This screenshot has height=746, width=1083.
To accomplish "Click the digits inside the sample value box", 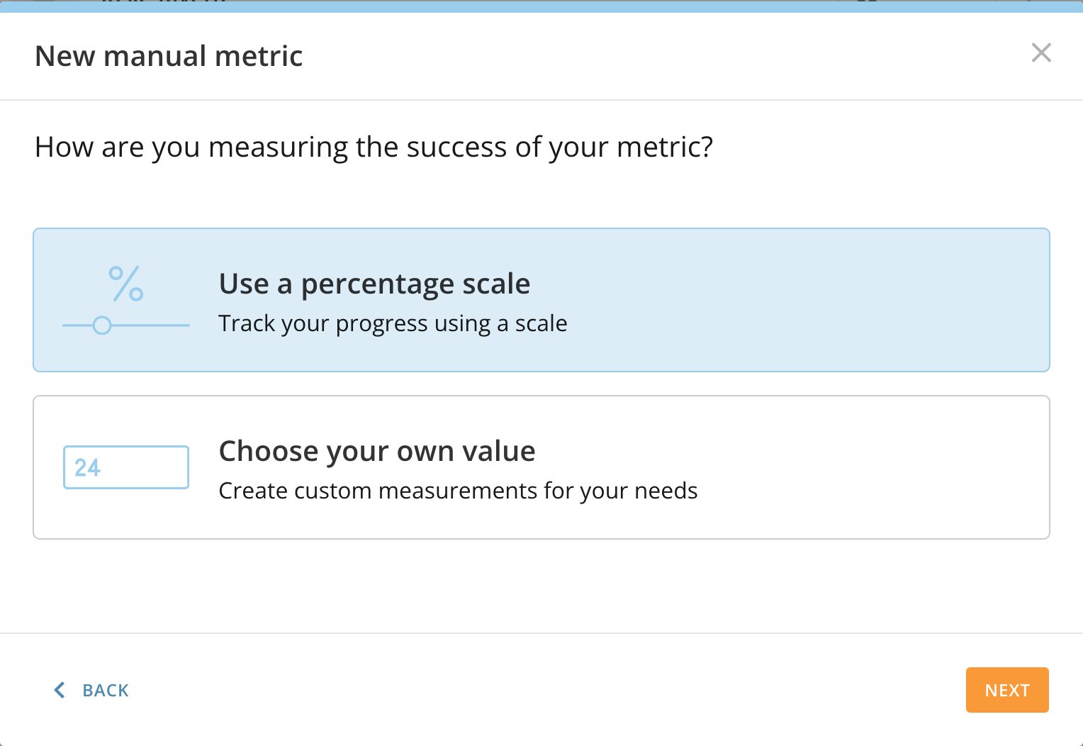I will coord(88,468).
